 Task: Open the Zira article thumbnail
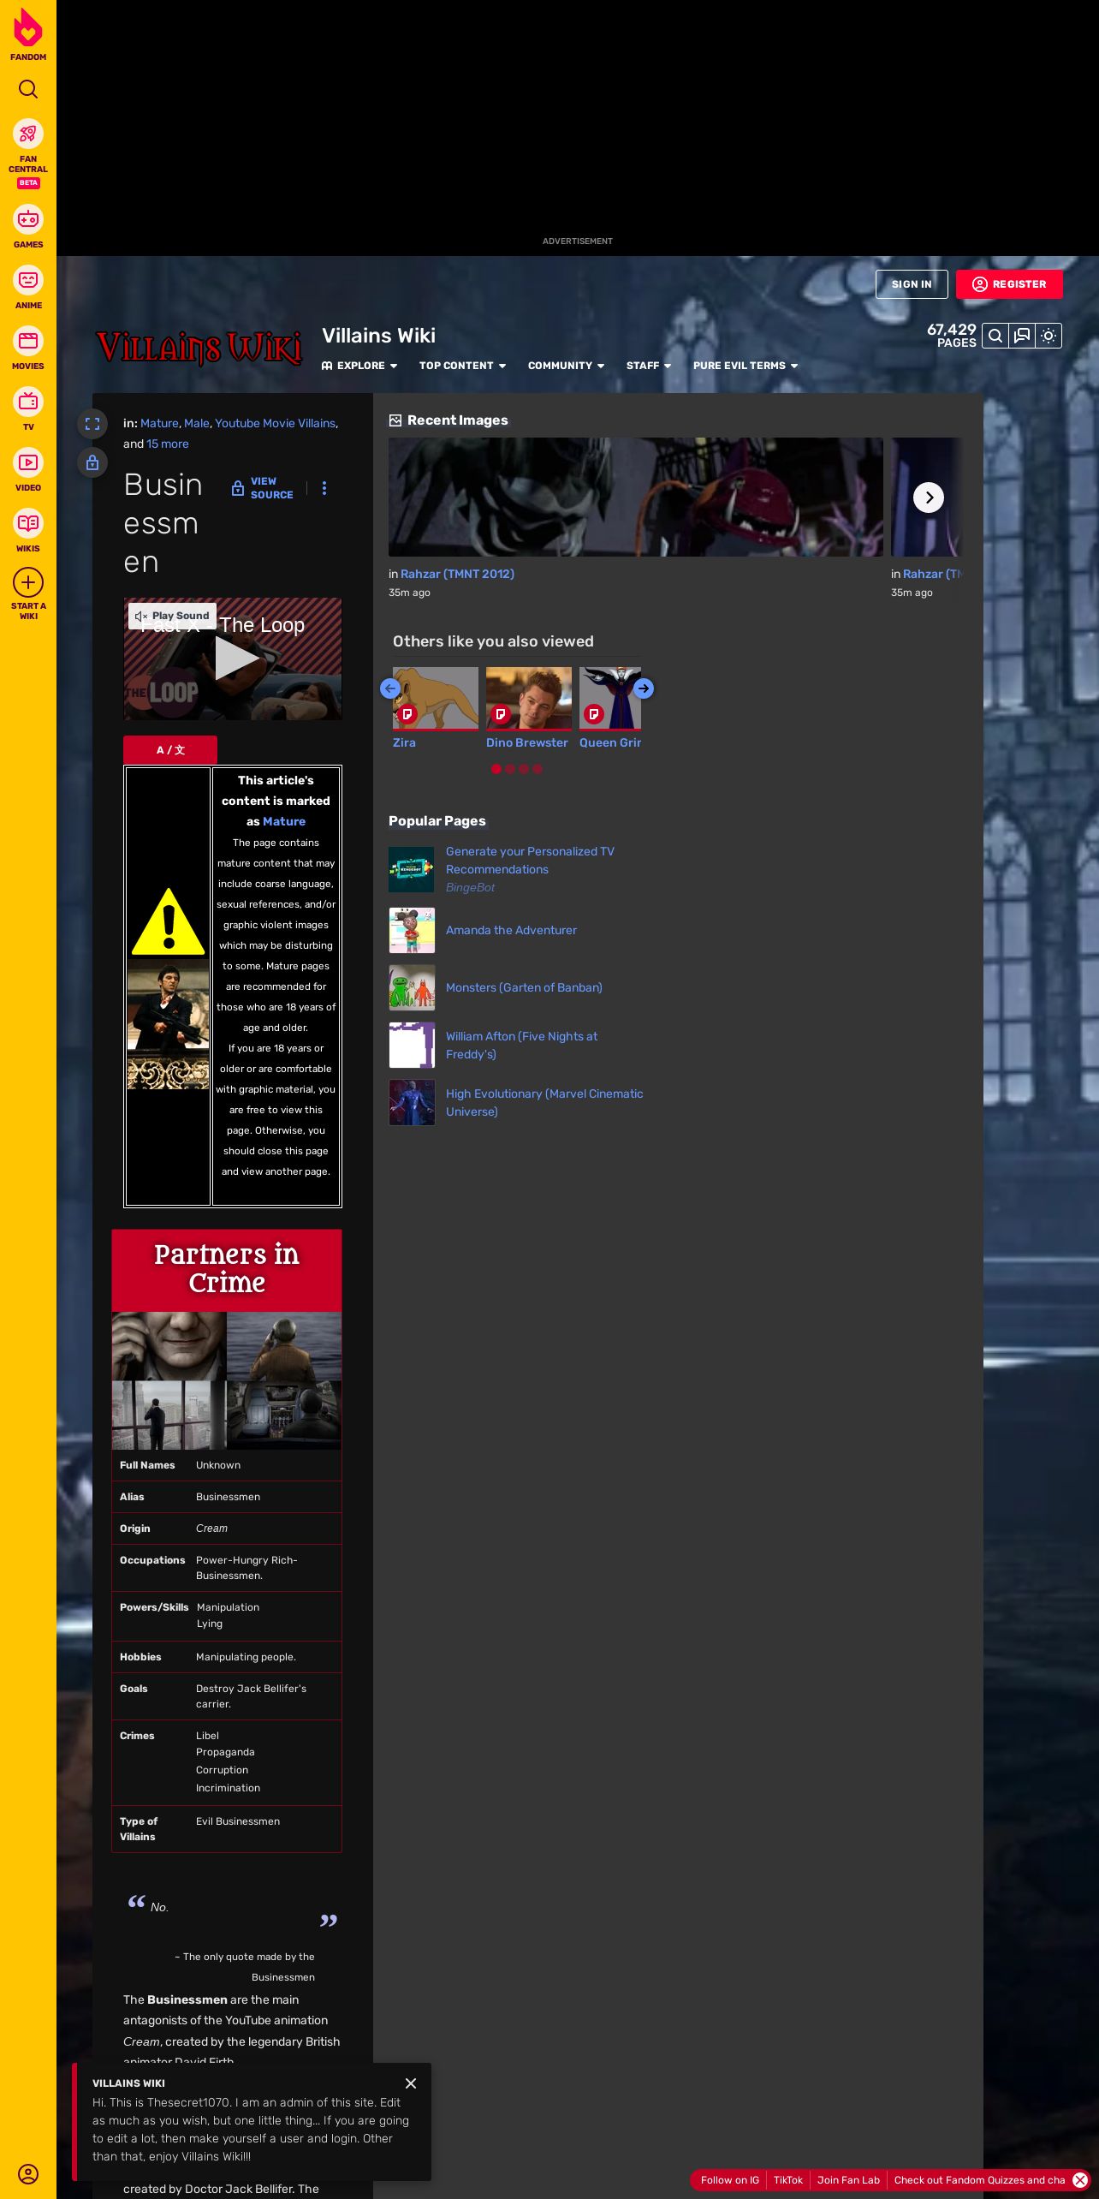pyautogui.click(x=436, y=699)
